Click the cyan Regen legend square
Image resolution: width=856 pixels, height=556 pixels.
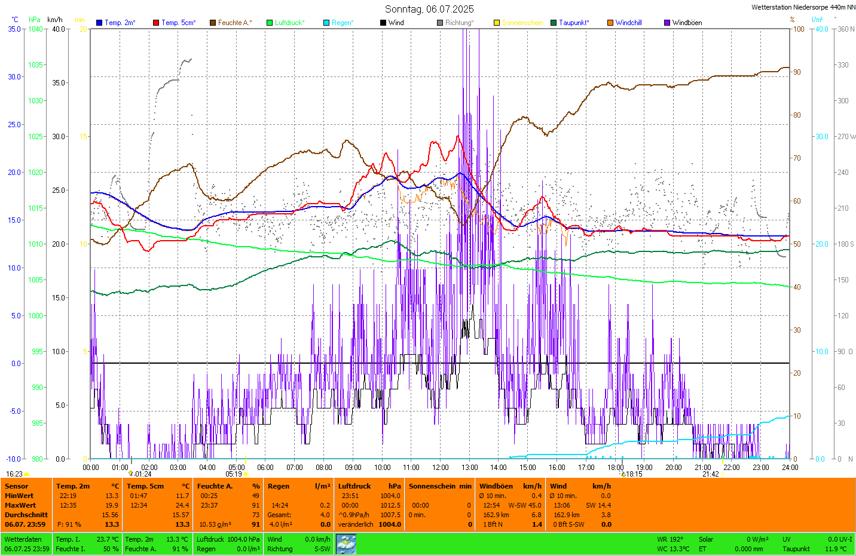(x=326, y=23)
